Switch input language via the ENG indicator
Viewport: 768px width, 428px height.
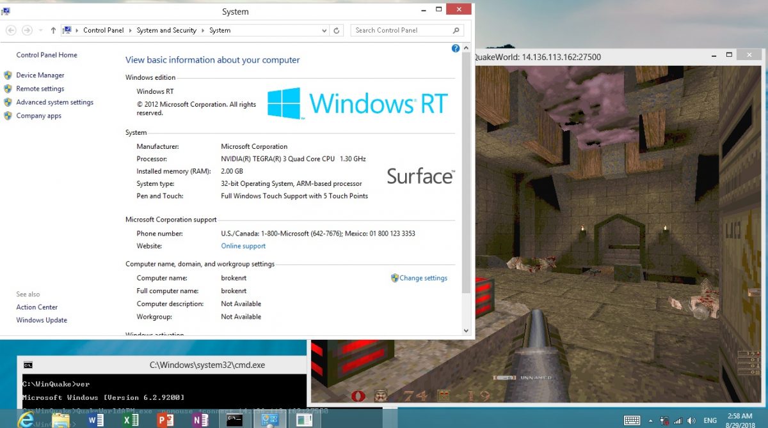click(710, 420)
